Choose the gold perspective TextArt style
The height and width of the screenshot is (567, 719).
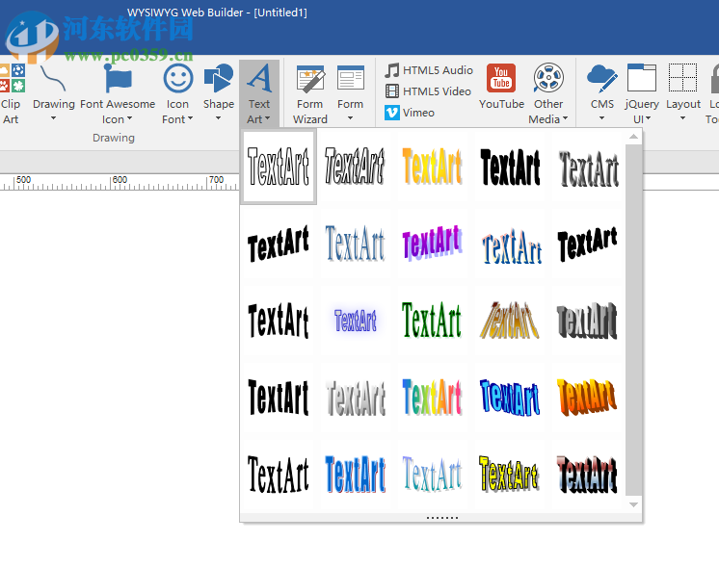click(x=509, y=321)
